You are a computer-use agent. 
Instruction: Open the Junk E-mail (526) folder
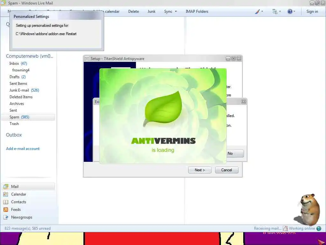coord(24,90)
